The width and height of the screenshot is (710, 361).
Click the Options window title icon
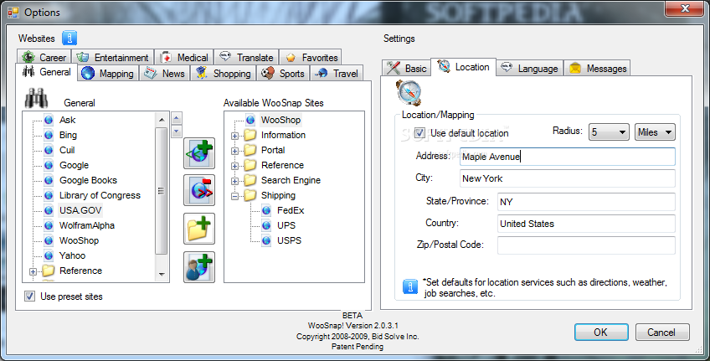click(13, 13)
